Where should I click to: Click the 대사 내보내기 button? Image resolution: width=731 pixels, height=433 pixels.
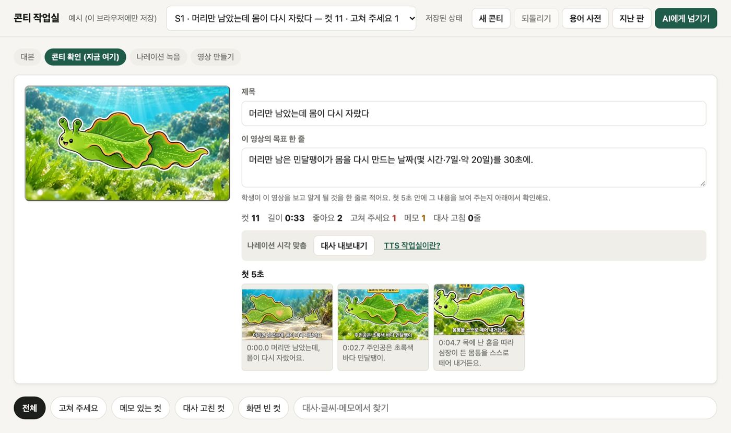pos(344,245)
